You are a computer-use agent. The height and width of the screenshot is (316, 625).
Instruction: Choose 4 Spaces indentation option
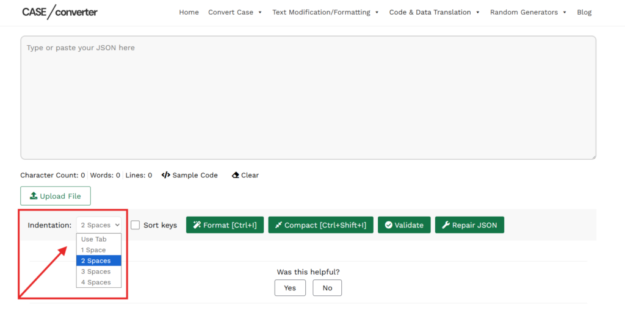tap(99, 282)
